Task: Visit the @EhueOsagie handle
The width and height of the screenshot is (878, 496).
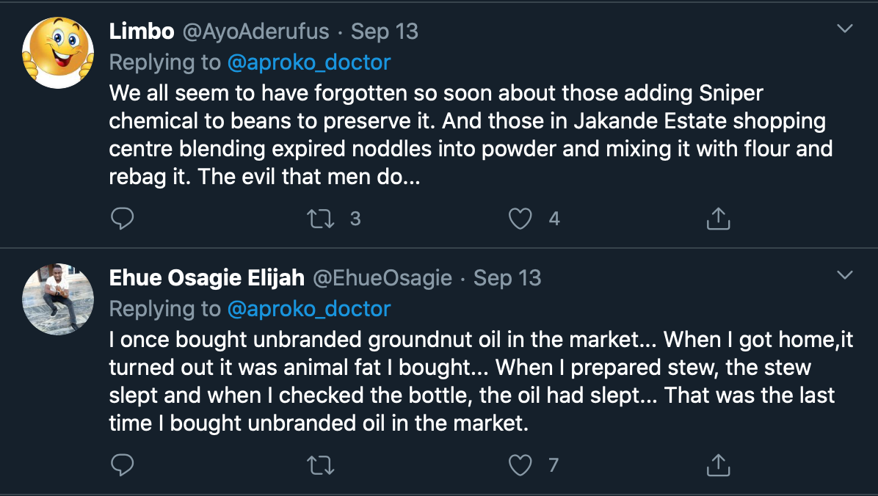Action: click(382, 278)
